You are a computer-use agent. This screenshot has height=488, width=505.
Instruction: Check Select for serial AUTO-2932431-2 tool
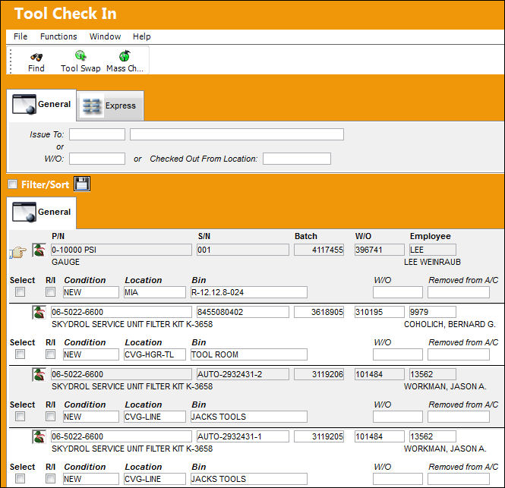click(20, 416)
